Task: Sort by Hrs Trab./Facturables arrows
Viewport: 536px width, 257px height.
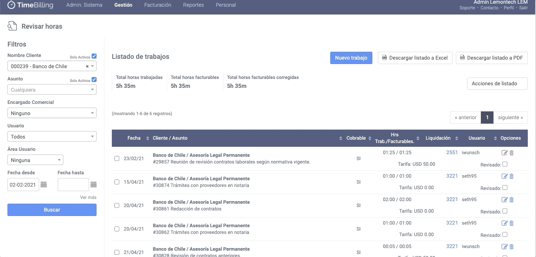Action: click(x=418, y=138)
